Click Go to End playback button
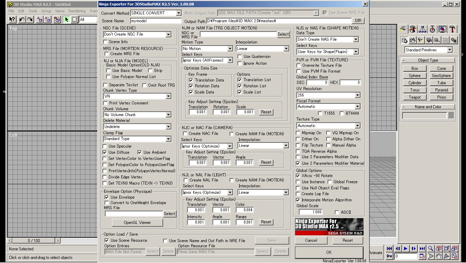The image size is (466, 263). (422, 249)
